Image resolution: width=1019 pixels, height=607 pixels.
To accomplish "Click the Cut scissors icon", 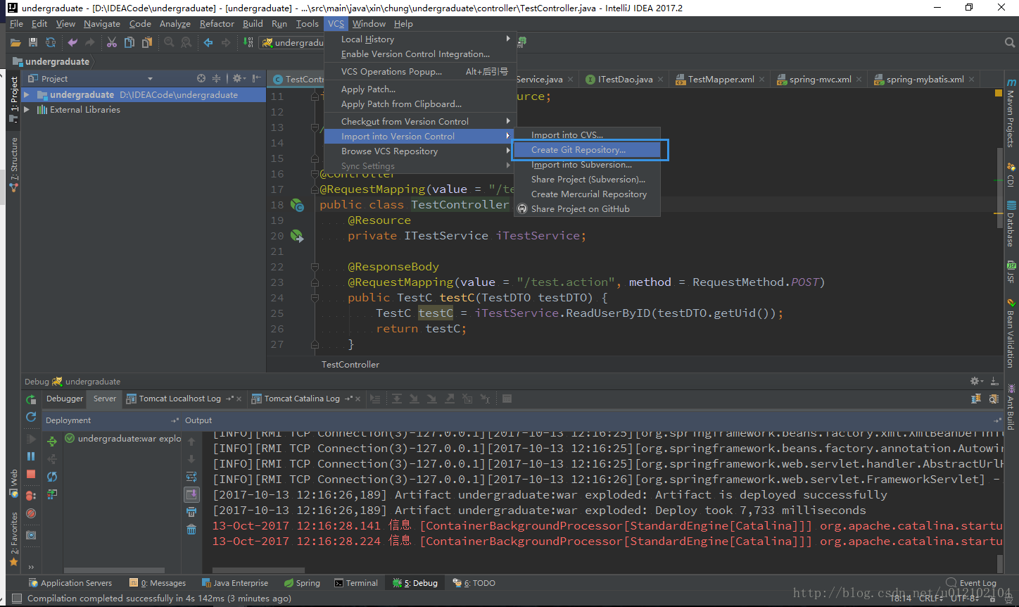I will click(112, 43).
